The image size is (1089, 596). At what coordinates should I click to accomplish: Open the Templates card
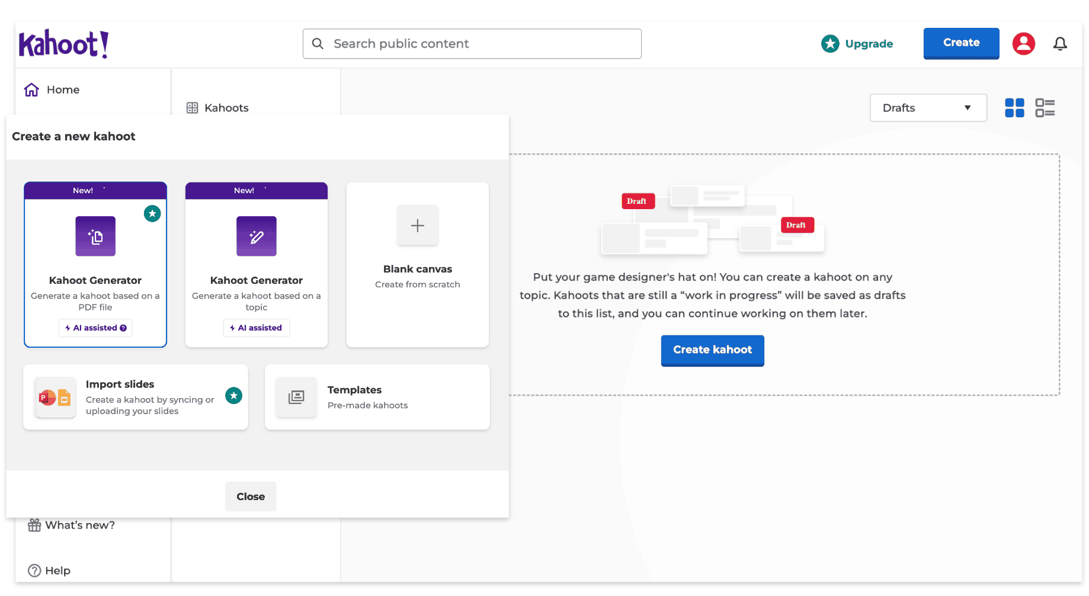377,397
